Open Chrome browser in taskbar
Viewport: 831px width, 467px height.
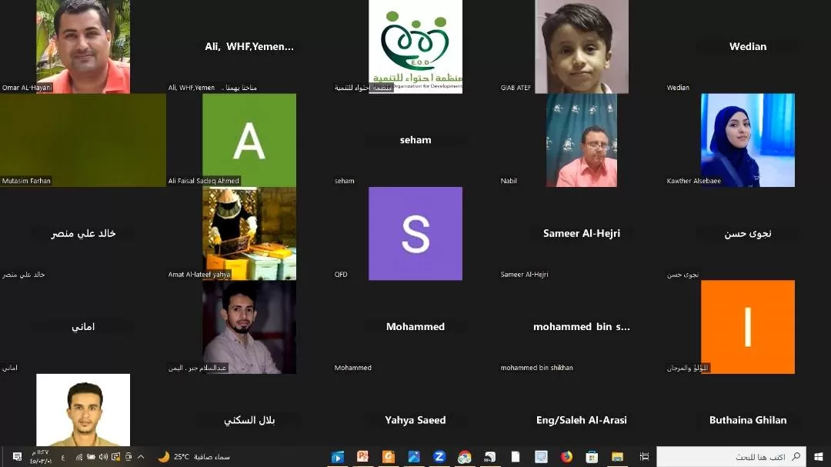click(464, 457)
